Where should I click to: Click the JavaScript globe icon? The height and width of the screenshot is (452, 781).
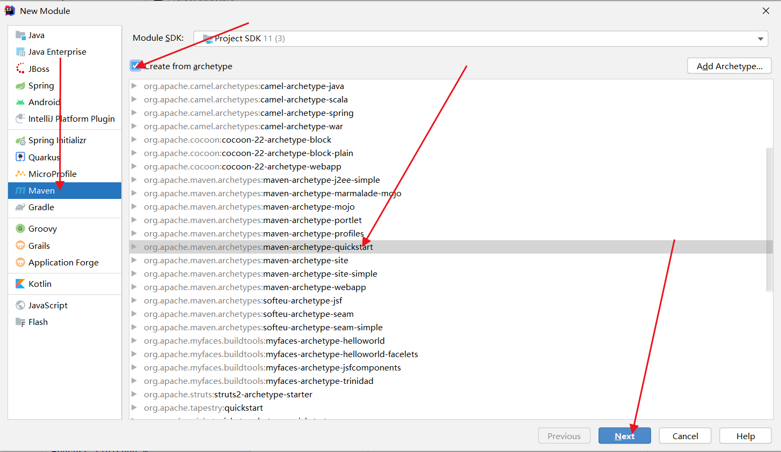[x=20, y=305]
